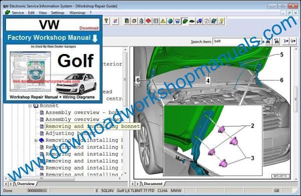
Task: Click the teal mechanic figure toolbar icon
Action: (141, 20)
